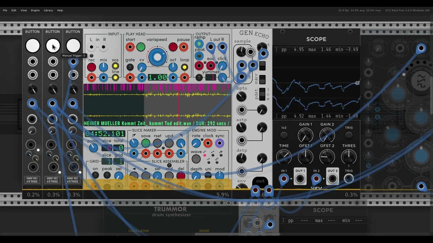Image resolution: width=433 pixels, height=243 pixels.
Task: Toggle the yellow loop light button
Action: [x=184, y=67]
